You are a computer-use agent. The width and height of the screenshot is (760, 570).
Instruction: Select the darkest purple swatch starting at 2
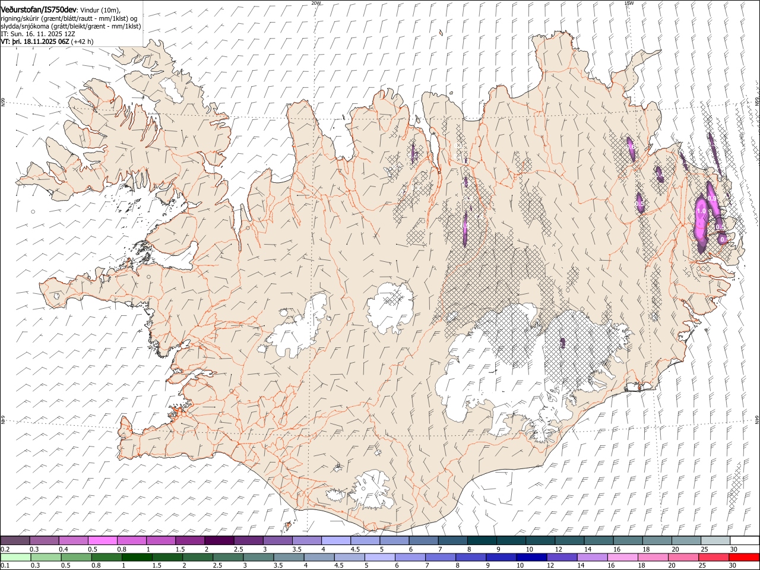pyautogui.click(x=219, y=541)
